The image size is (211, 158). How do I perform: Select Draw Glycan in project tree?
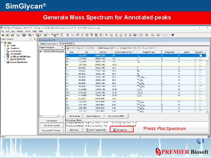[16, 51]
